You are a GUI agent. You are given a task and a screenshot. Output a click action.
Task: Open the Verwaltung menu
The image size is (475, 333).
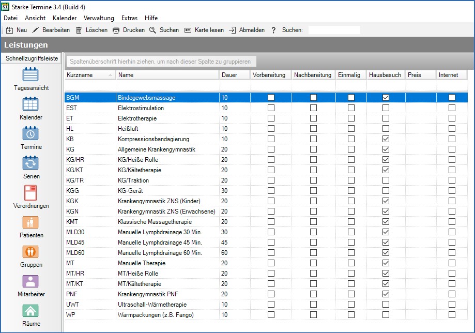point(99,18)
